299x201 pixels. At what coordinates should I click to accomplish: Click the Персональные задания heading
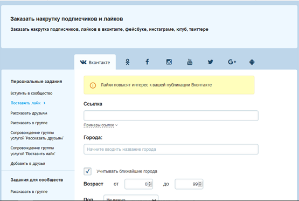[x=36, y=82]
